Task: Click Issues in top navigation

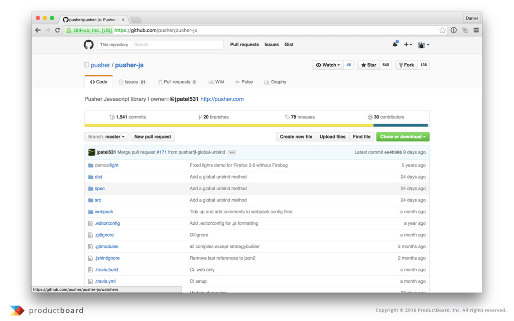Action: [x=272, y=45]
